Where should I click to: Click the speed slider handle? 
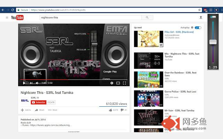[x=213, y=42]
